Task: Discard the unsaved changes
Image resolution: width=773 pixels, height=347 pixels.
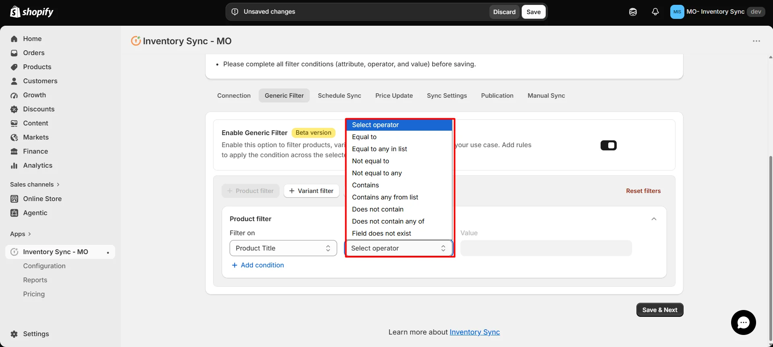Action: point(504,12)
